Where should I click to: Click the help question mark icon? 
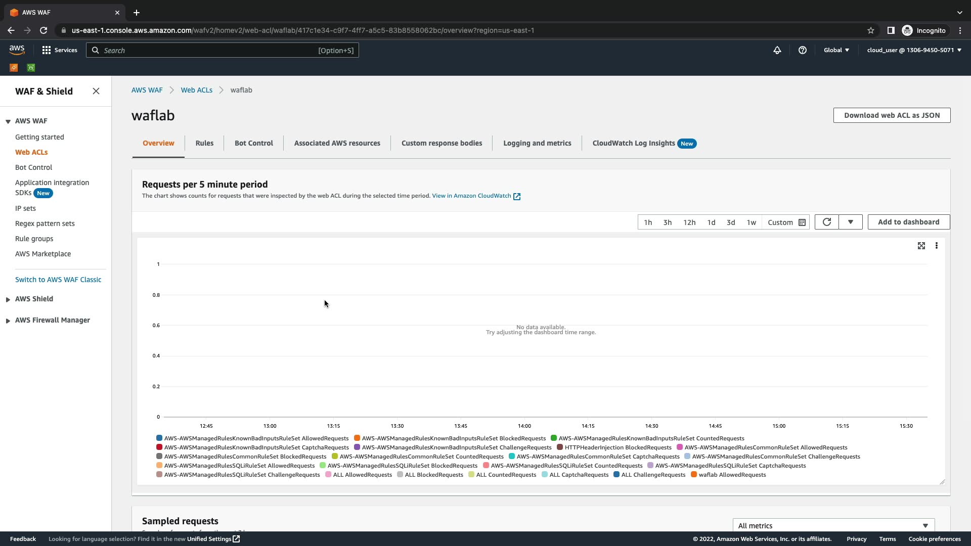tap(802, 50)
